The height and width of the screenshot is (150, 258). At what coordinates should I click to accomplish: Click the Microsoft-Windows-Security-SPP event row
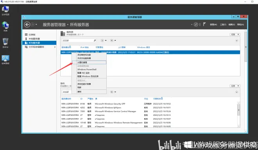[x=116, y=104]
